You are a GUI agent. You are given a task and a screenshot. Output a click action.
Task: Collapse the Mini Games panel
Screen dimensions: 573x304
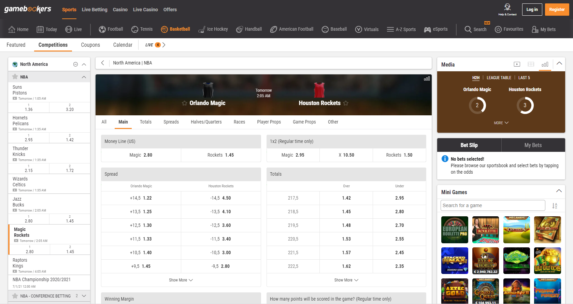559,191
